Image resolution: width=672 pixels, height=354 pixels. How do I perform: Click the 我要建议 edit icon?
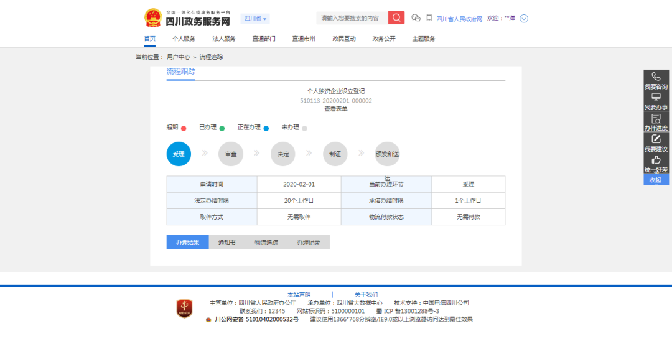pos(656,139)
